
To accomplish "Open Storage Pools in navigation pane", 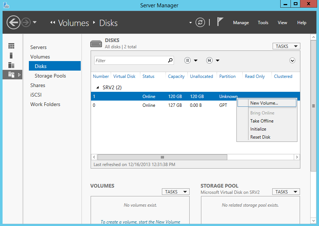I will tap(50, 76).
